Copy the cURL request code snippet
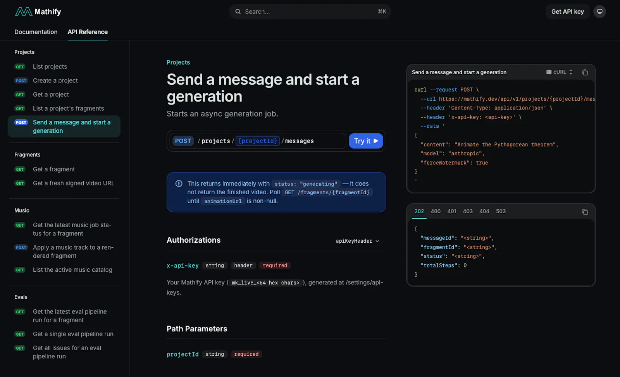620x377 pixels. click(x=585, y=72)
